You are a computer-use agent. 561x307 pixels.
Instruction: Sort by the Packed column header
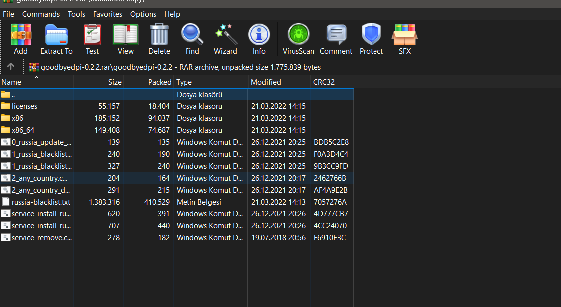pyautogui.click(x=148, y=82)
